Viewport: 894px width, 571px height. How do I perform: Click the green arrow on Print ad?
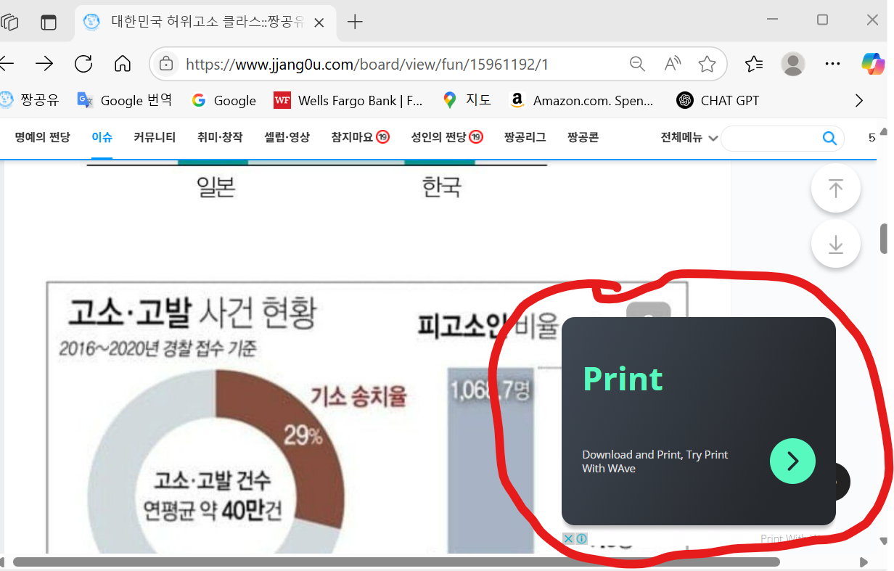tap(792, 461)
